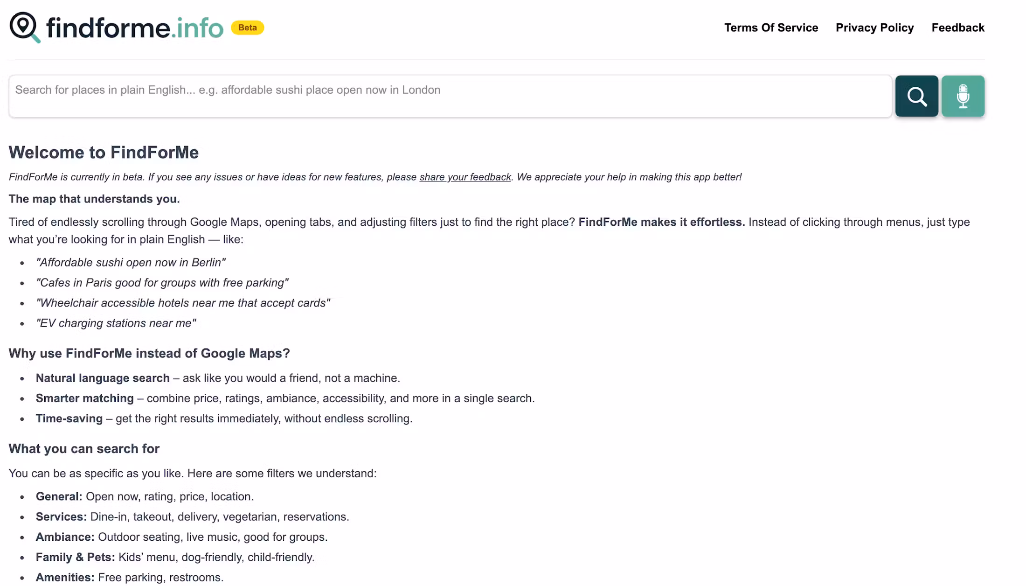1026x586 pixels.
Task: Click the magnifying glass search button
Action: point(916,96)
